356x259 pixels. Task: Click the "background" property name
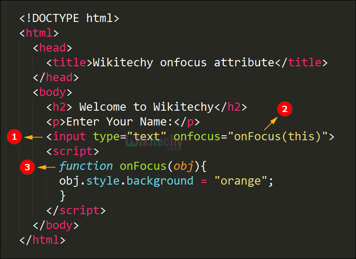(160, 181)
